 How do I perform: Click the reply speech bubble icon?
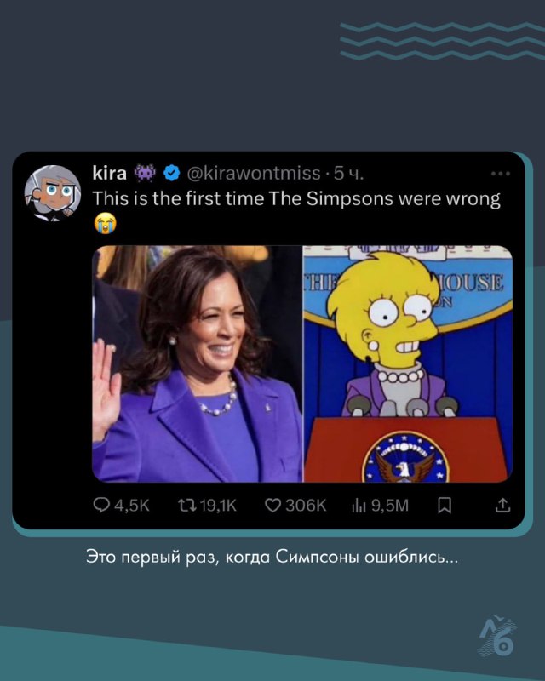tap(101, 505)
